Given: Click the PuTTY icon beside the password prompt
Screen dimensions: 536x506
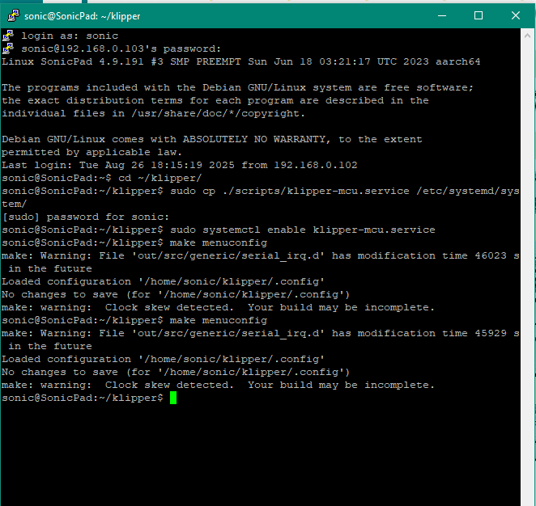Looking at the screenshot, I should click(8, 48).
